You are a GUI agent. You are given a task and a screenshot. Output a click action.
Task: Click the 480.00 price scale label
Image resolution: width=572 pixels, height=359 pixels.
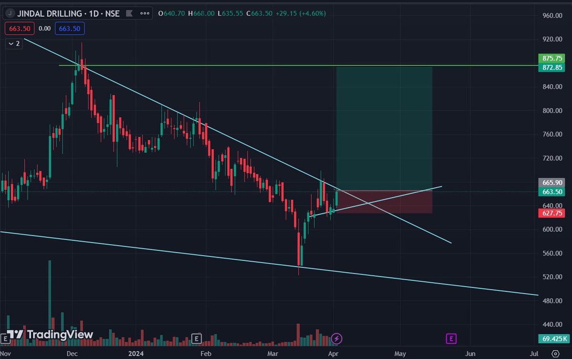pos(553,301)
